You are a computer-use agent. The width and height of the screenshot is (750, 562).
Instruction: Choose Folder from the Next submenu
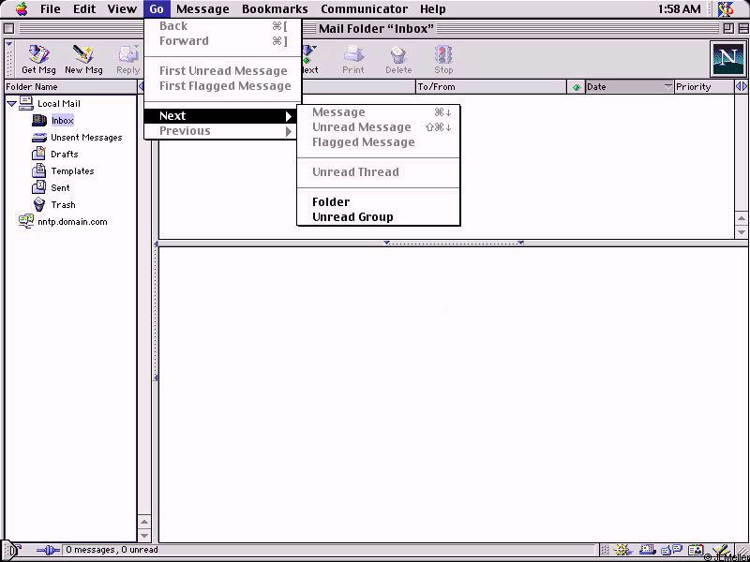[x=331, y=202]
